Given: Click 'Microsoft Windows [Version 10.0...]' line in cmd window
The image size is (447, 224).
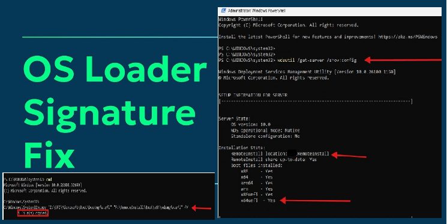Looking at the screenshot, I should (43, 185).
